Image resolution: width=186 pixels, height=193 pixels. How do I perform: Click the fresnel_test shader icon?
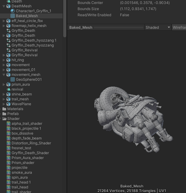tap(9, 148)
